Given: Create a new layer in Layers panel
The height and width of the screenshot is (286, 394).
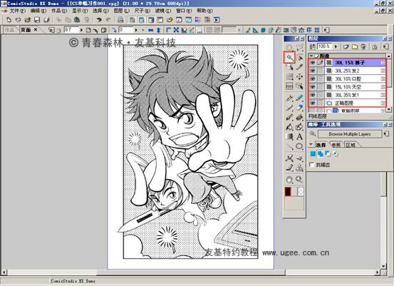Looking at the screenshot, I should (x=346, y=46).
